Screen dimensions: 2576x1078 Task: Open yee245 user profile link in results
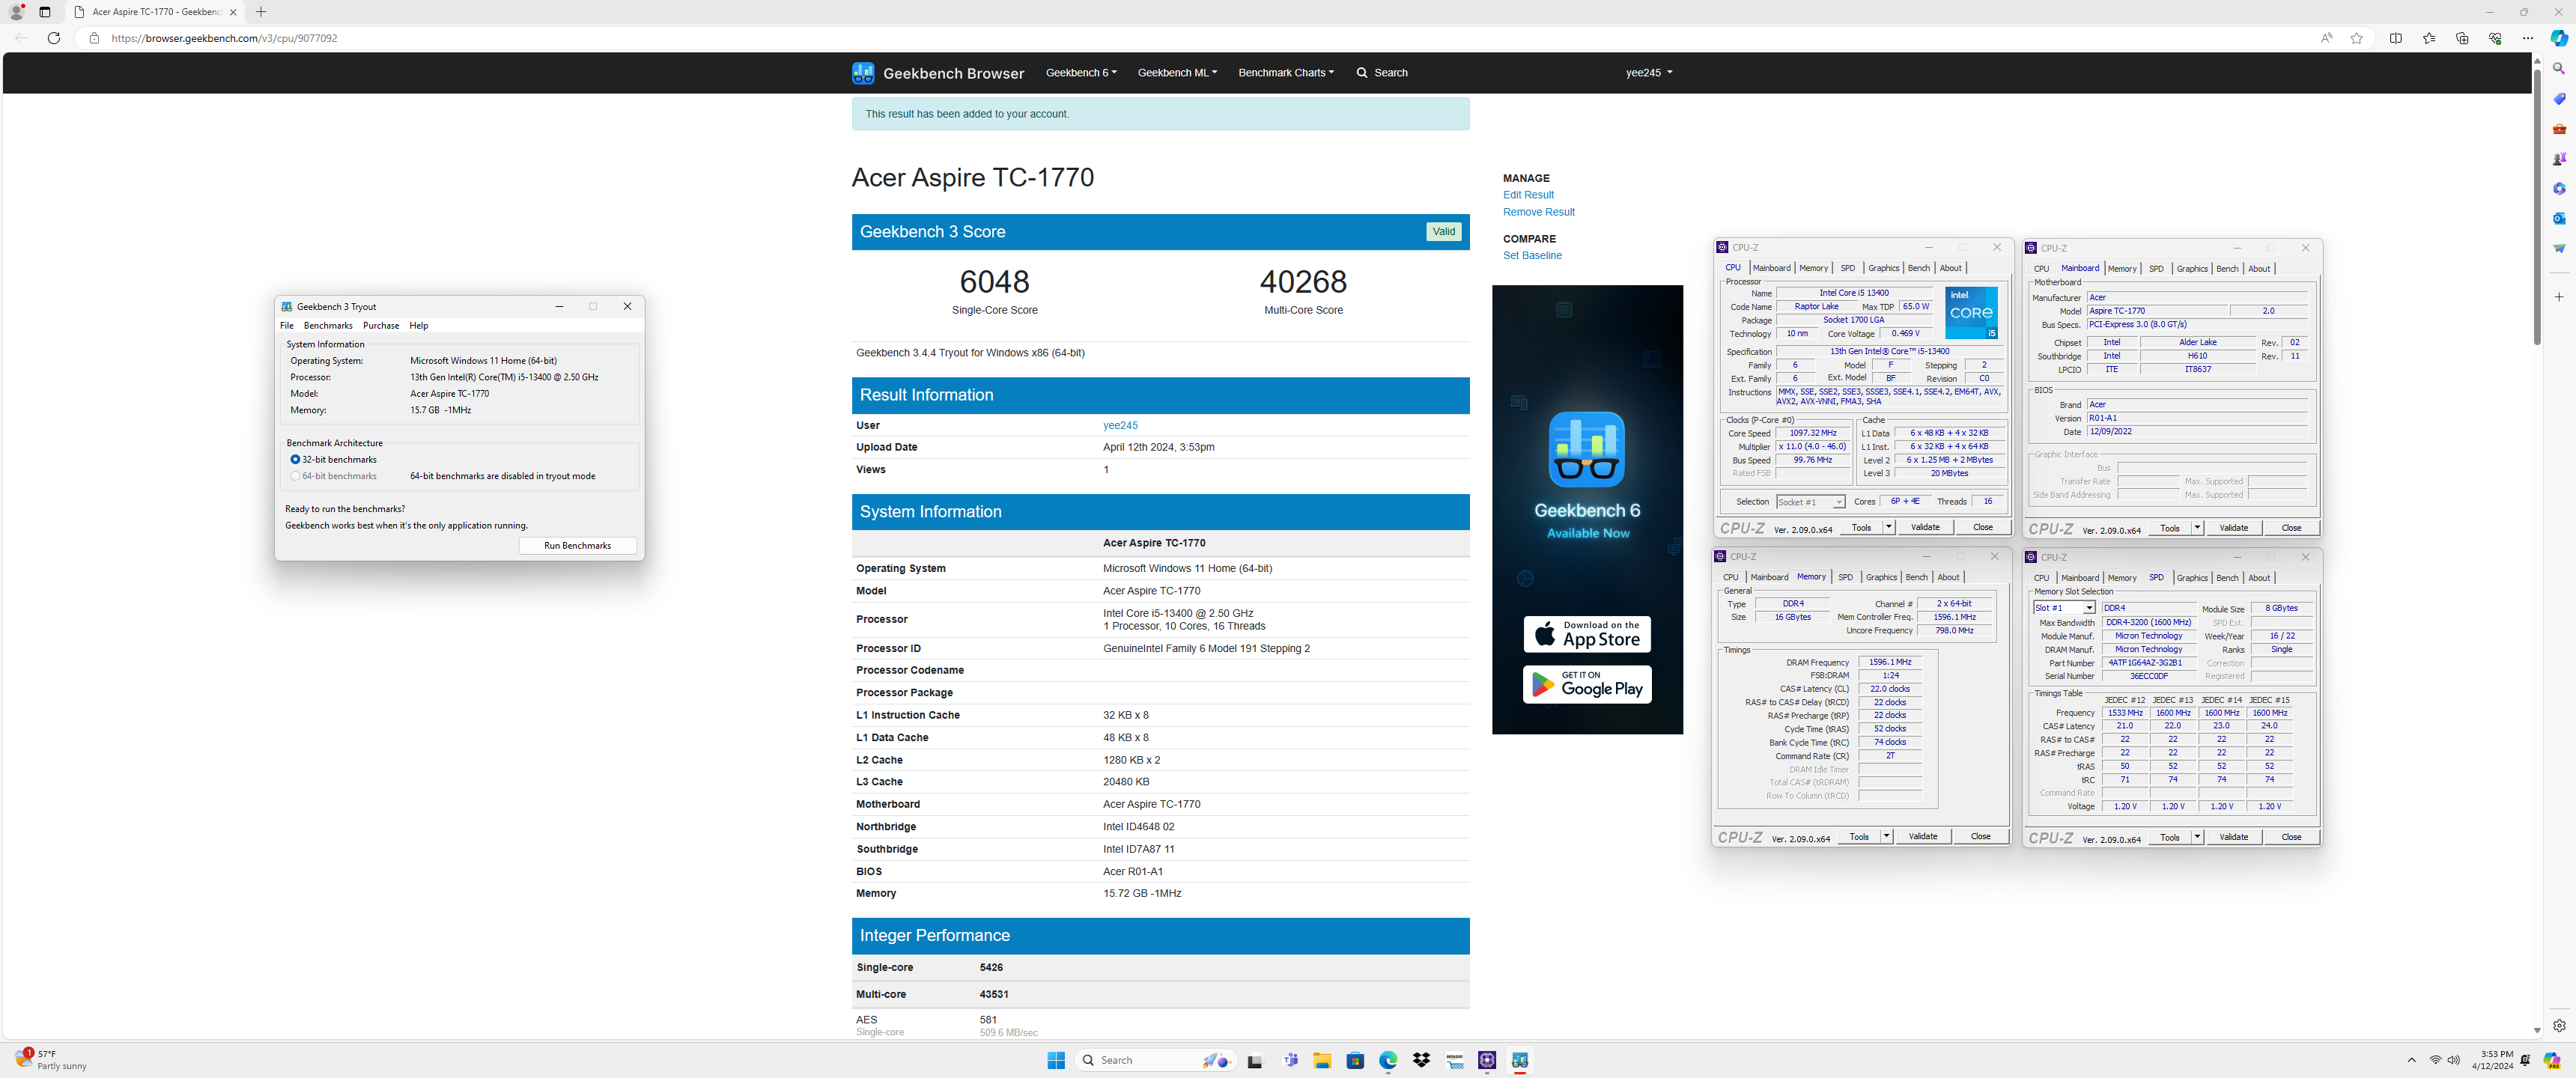[1120, 425]
